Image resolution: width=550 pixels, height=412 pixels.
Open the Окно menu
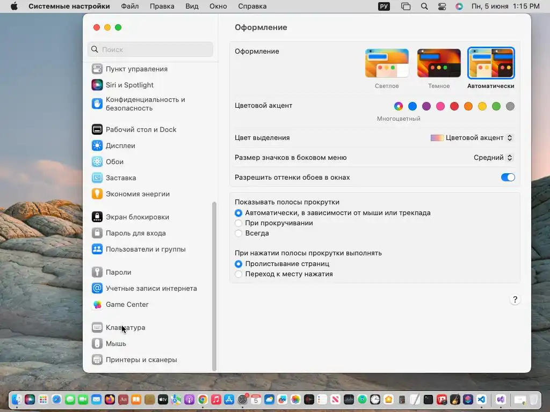[x=218, y=6]
